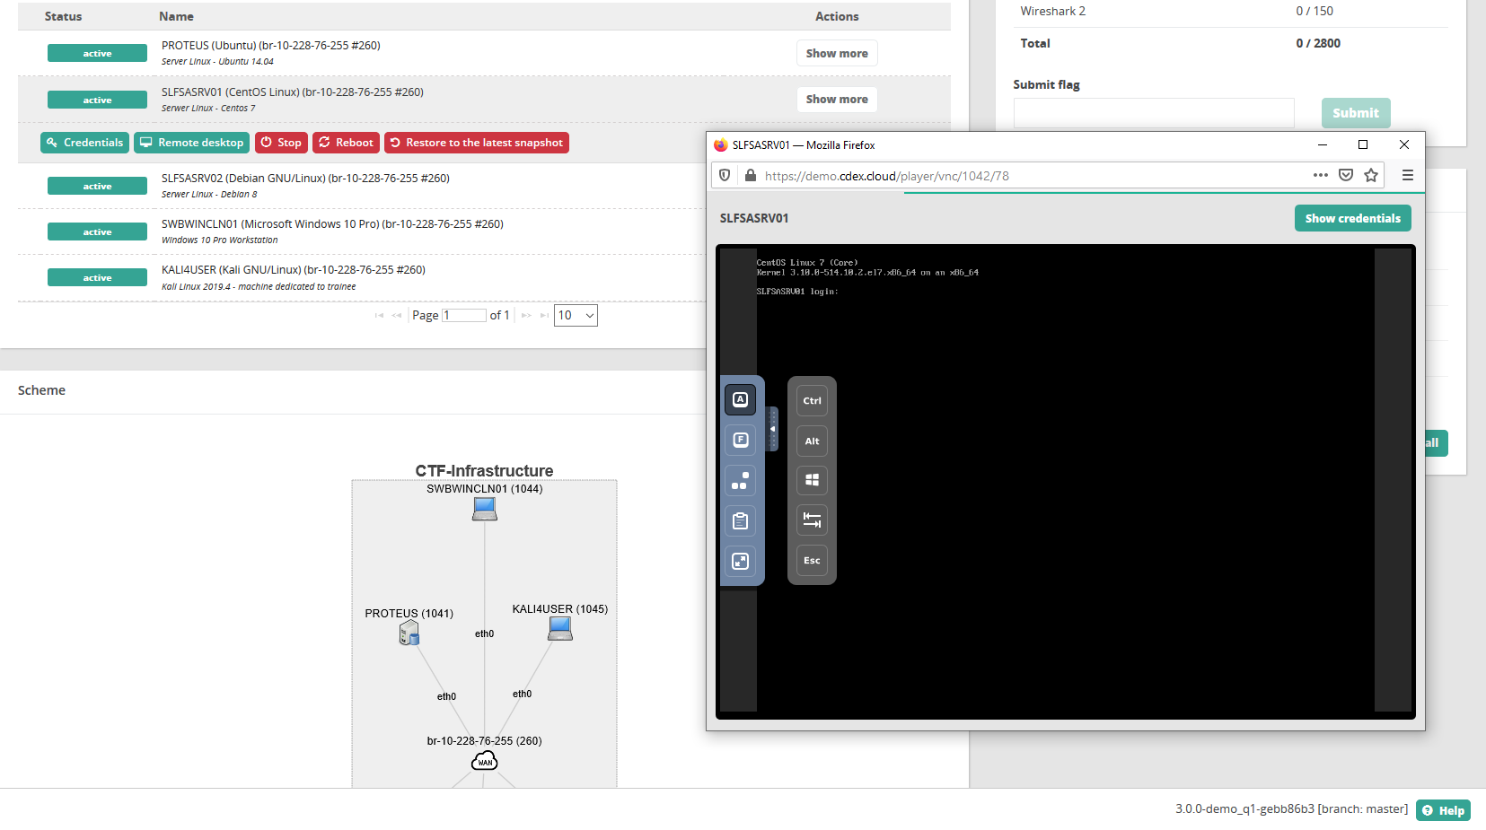Open Remote desktop for SLFSASRV01

coord(192,143)
